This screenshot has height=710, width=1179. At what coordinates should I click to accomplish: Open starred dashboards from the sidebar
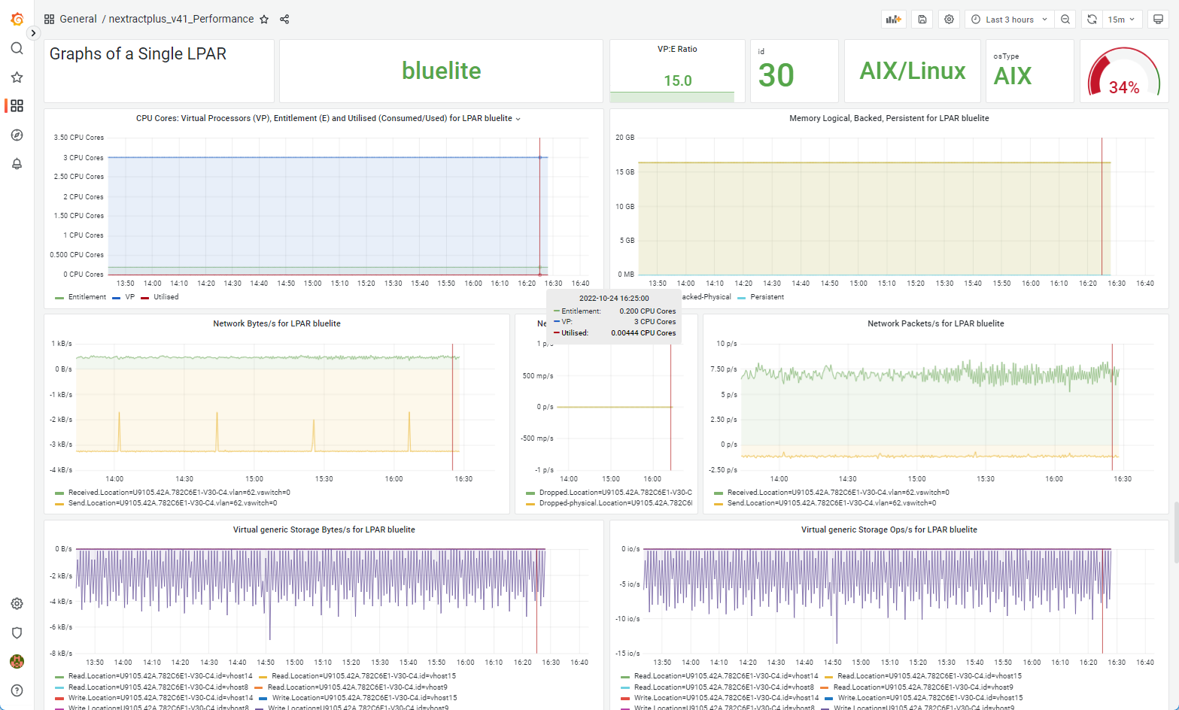[17, 77]
